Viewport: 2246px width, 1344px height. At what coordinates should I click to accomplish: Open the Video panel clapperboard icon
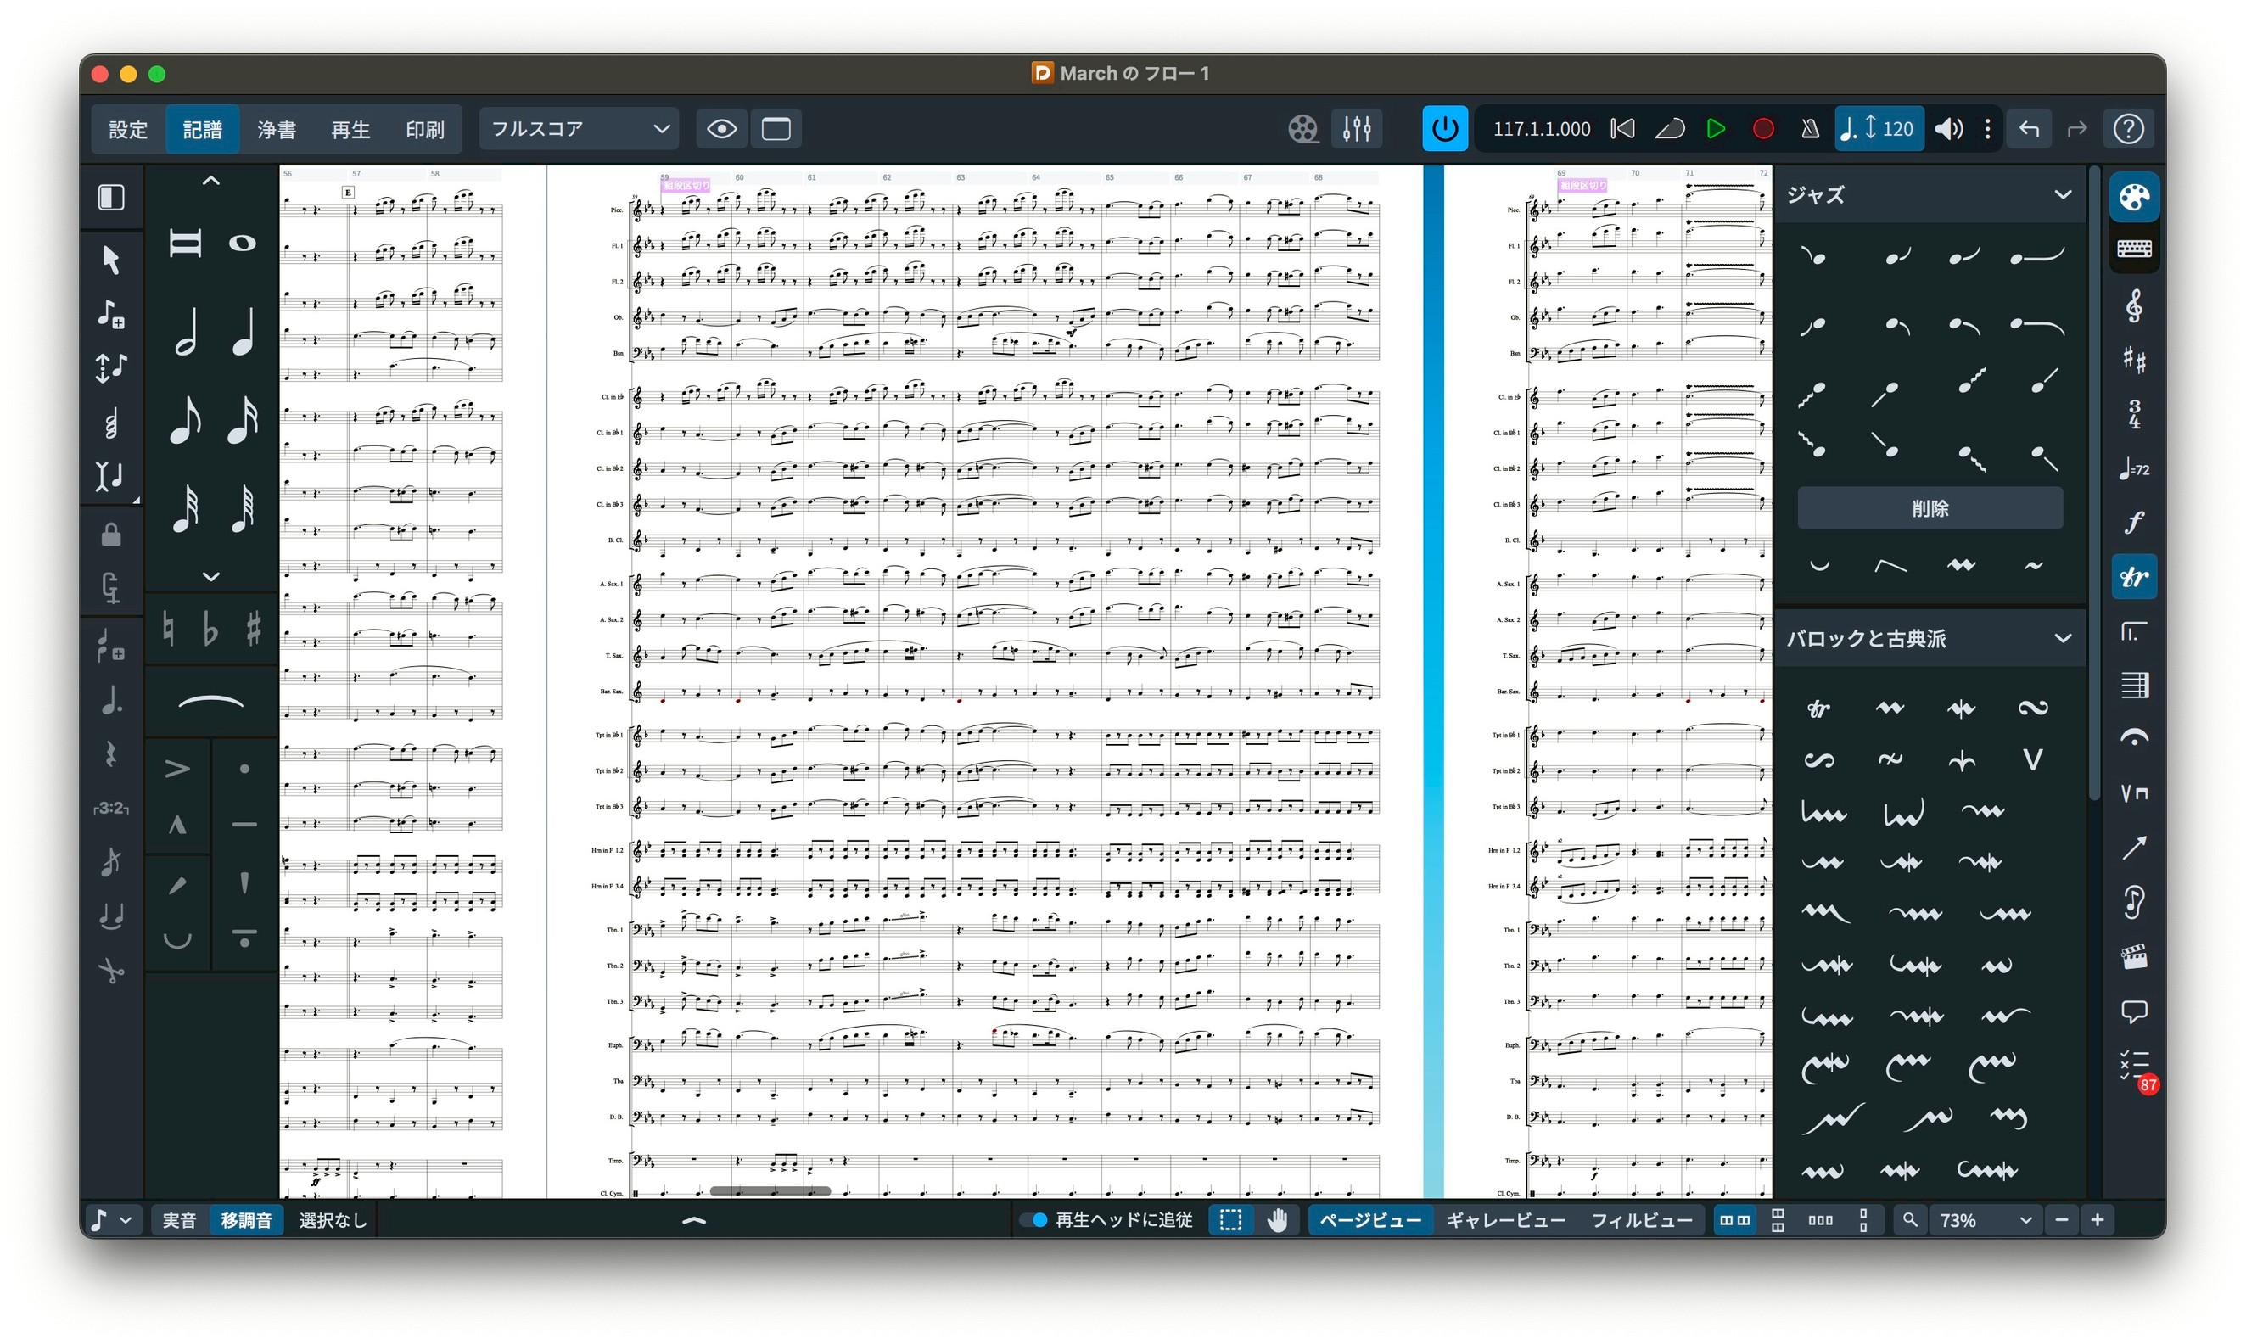tap(2134, 957)
